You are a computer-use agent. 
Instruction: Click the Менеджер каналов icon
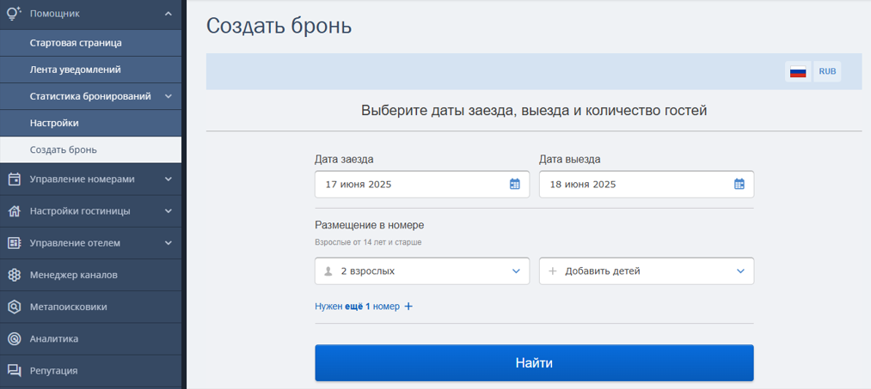15,276
